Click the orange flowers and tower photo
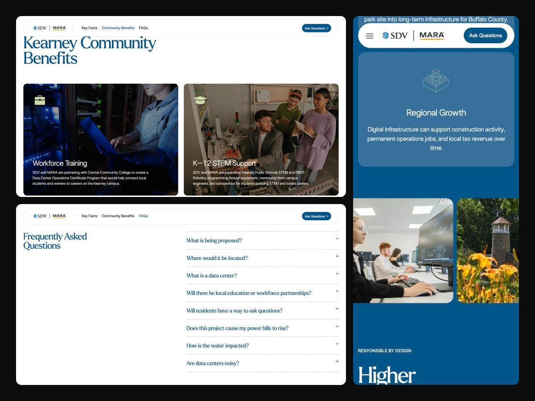The width and height of the screenshot is (535, 401). (x=488, y=251)
